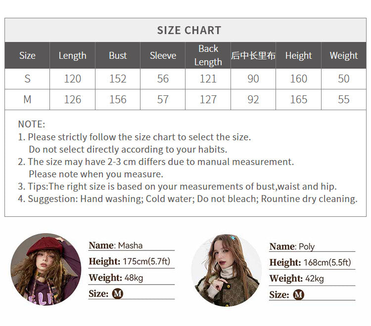Screen dimensions: 371x326
Task: Click the Chinese-labeled lining column header
Action: coord(253,55)
